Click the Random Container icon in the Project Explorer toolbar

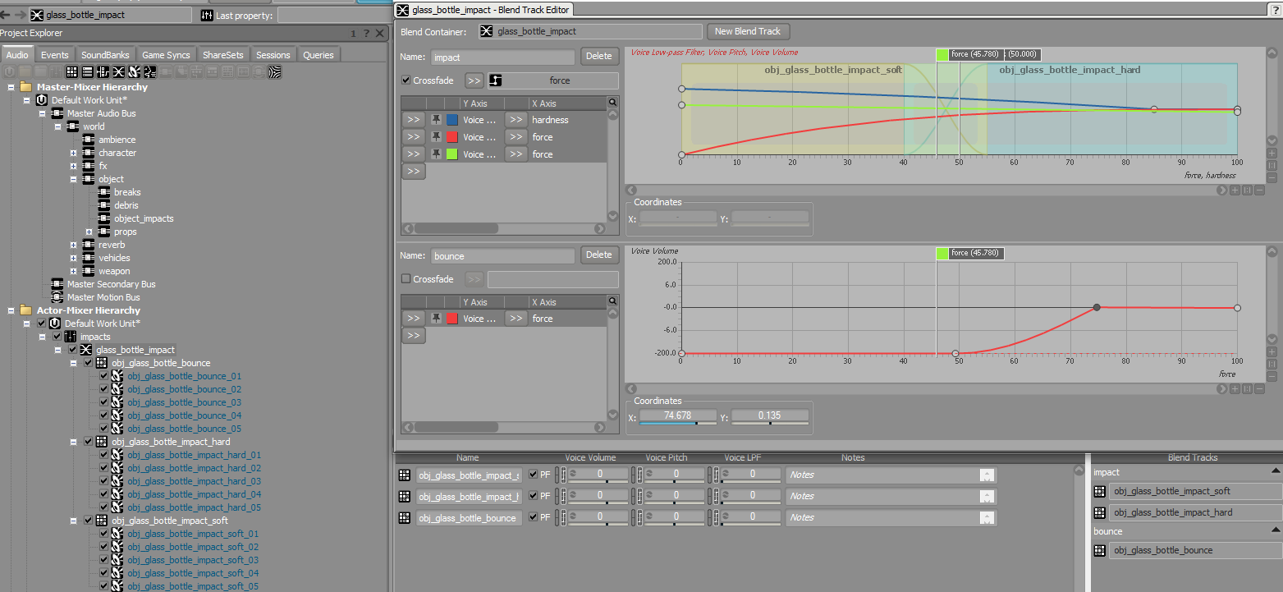pos(72,72)
